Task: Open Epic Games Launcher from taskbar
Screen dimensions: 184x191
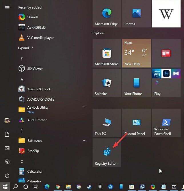Action: pyautogui.click(x=100, y=187)
